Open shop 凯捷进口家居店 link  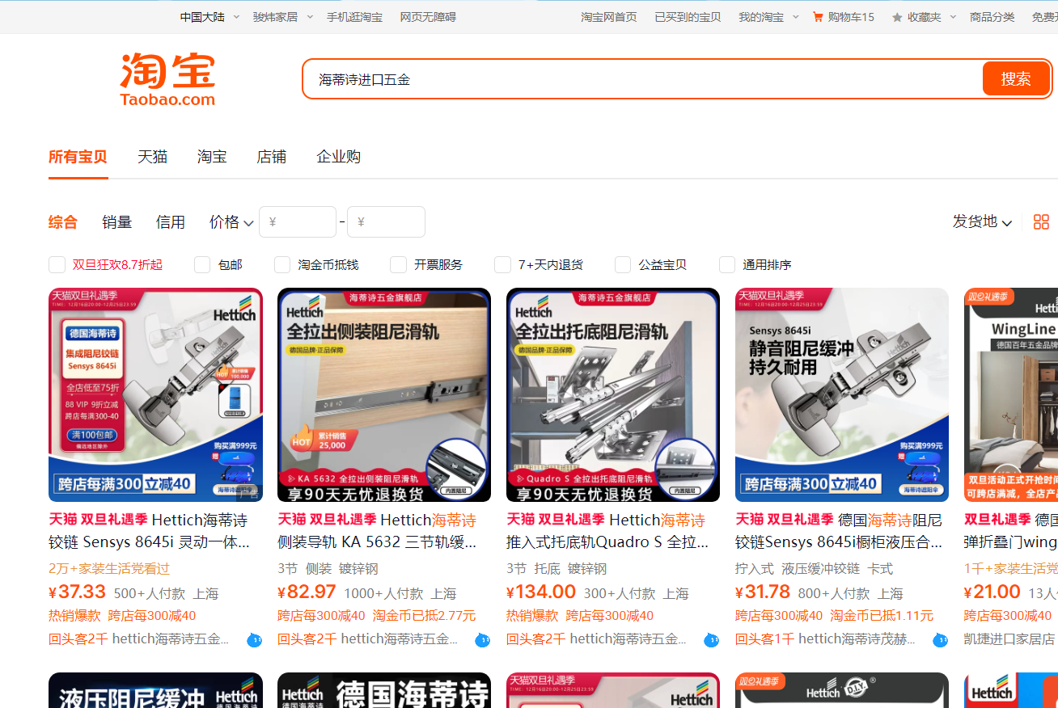1009,639
